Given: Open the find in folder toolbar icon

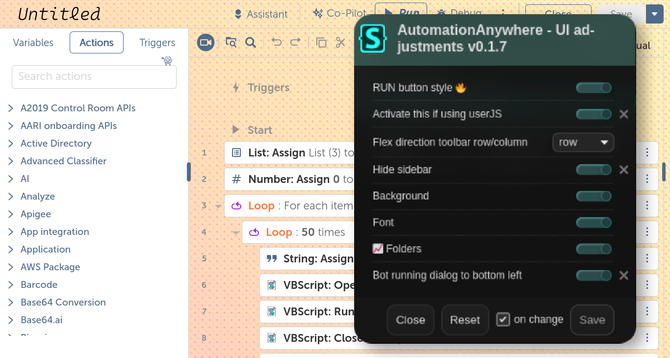Looking at the screenshot, I should pyautogui.click(x=231, y=42).
